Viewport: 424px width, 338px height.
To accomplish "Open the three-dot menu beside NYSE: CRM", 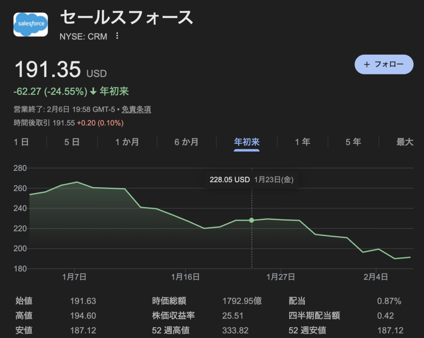I will coord(117,36).
